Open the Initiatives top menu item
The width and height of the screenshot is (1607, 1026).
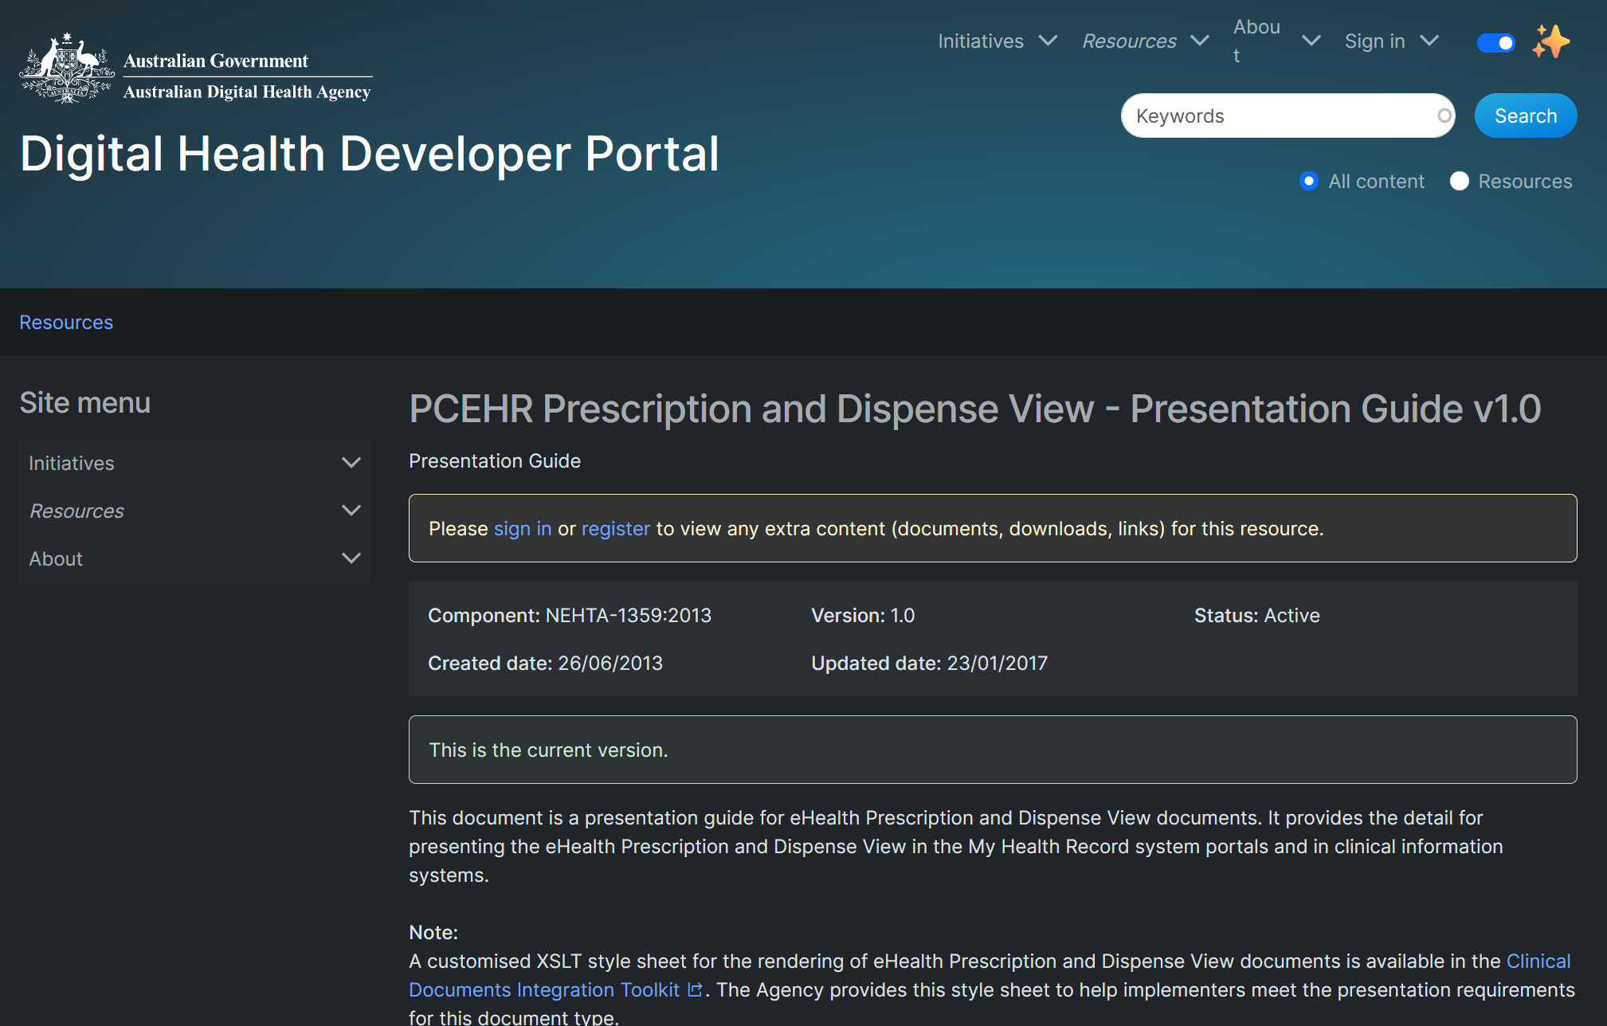(x=980, y=41)
